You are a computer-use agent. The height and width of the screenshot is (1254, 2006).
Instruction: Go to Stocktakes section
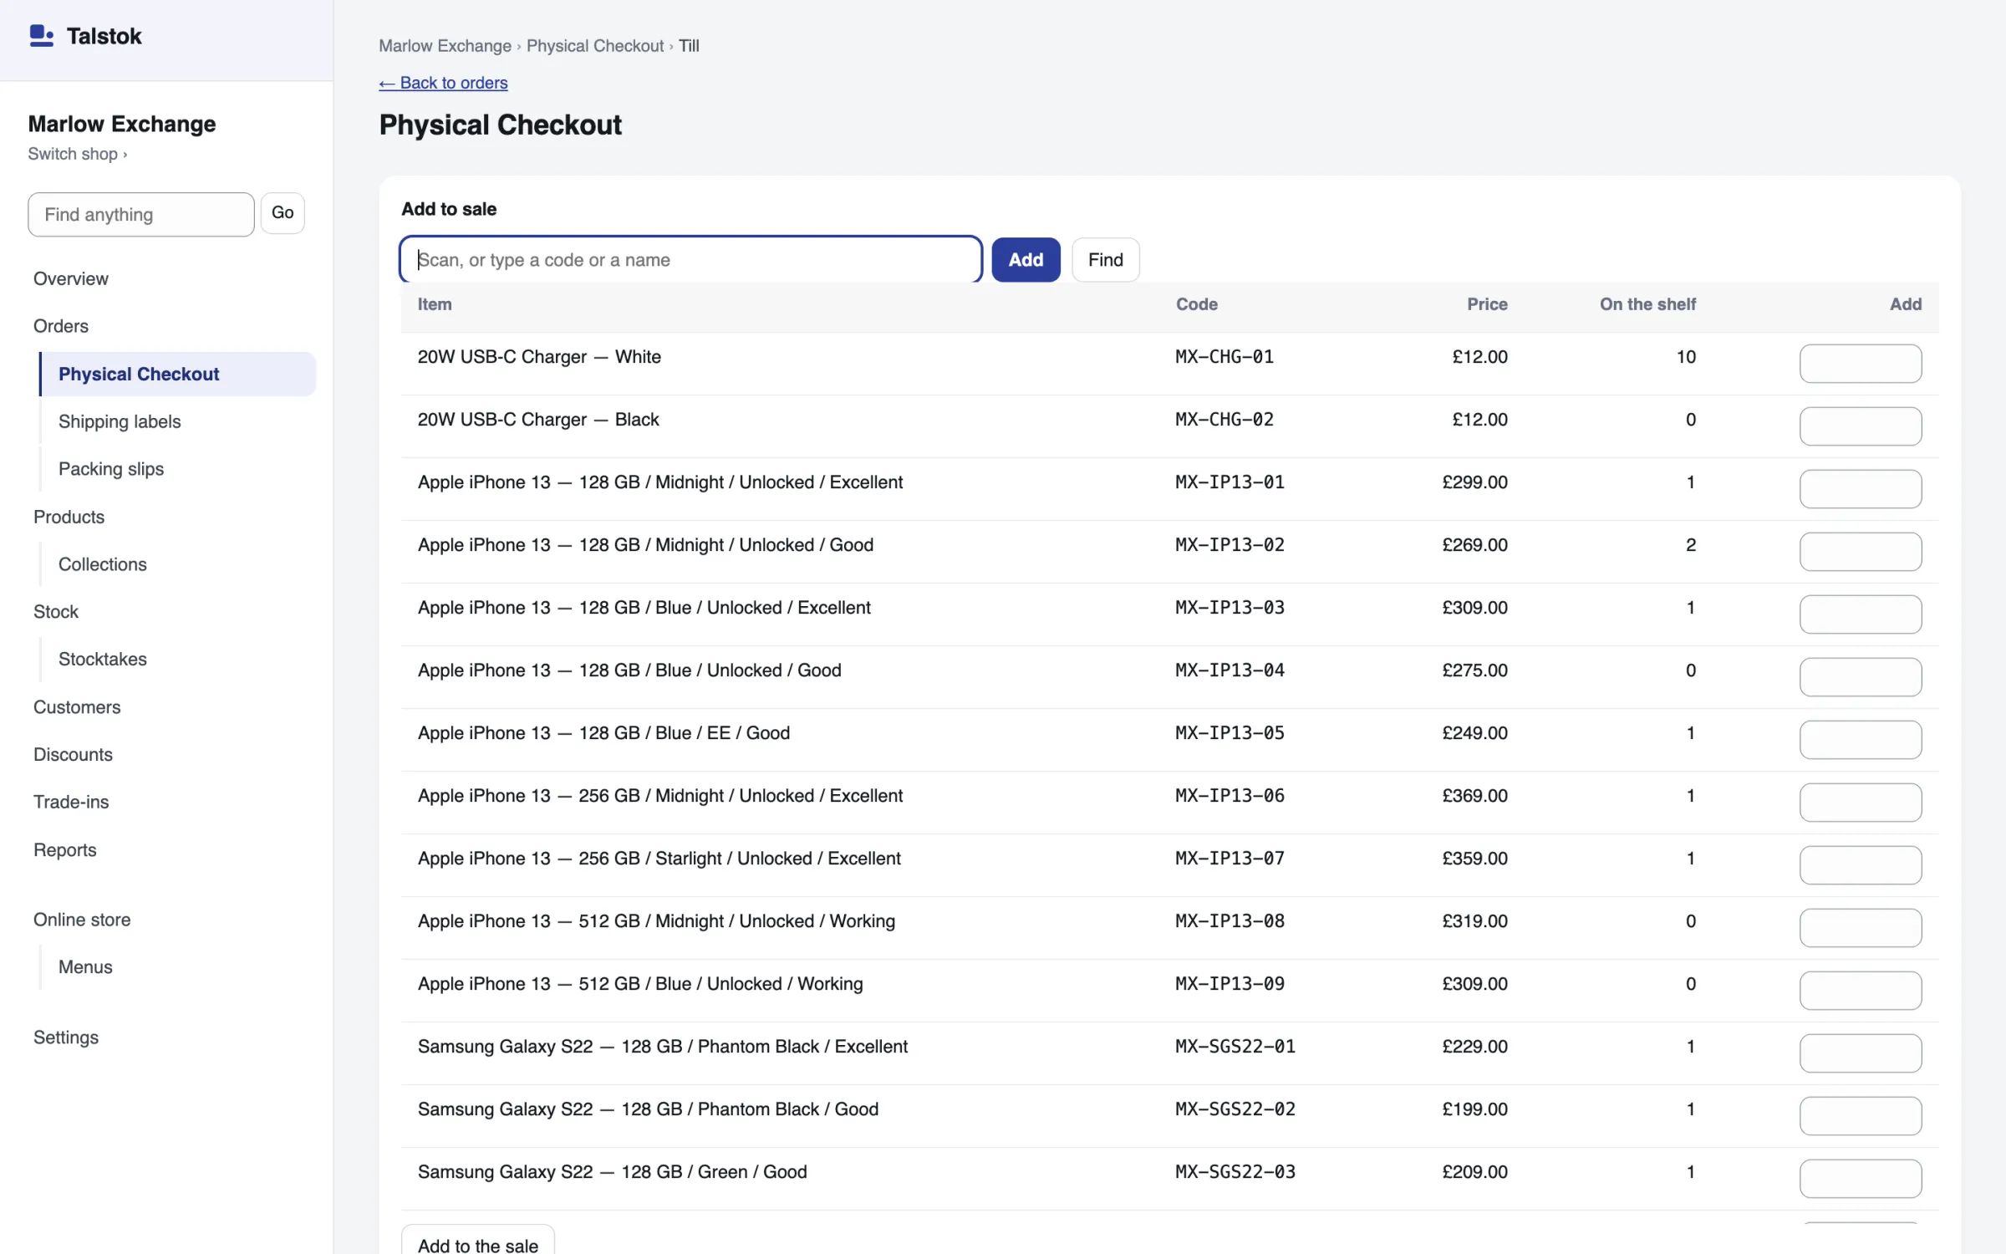click(103, 659)
